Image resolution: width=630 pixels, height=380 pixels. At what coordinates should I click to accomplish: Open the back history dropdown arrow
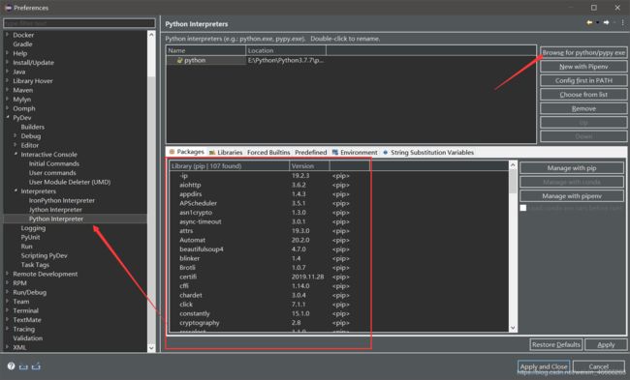597,23
